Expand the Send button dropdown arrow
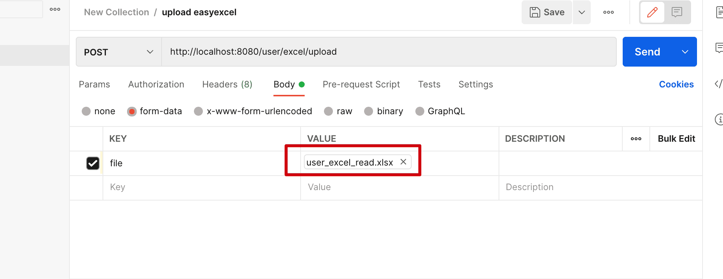The height and width of the screenshot is (279, 723). coord(685,52)
